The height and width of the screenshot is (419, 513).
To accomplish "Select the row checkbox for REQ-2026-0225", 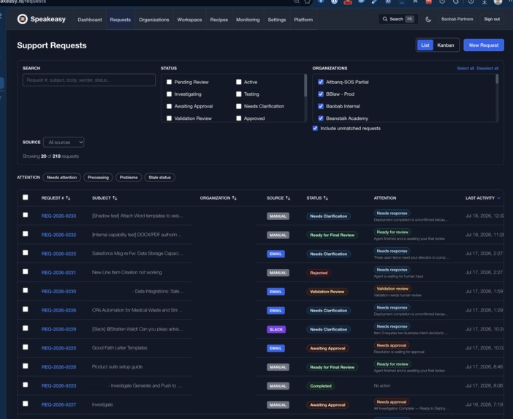I will tap(26, 347).
